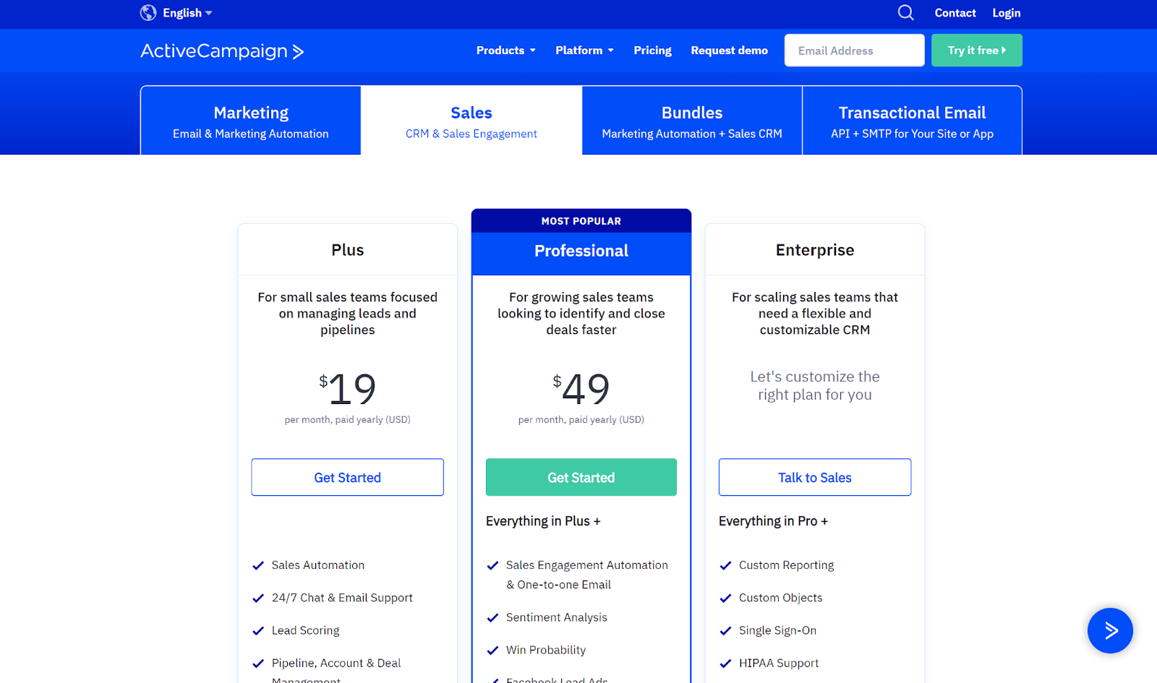This screenshot has height=683, width=1157.
Task: Click checkmark beside Pipeline, Account & Deal
Action: (258, 663)
